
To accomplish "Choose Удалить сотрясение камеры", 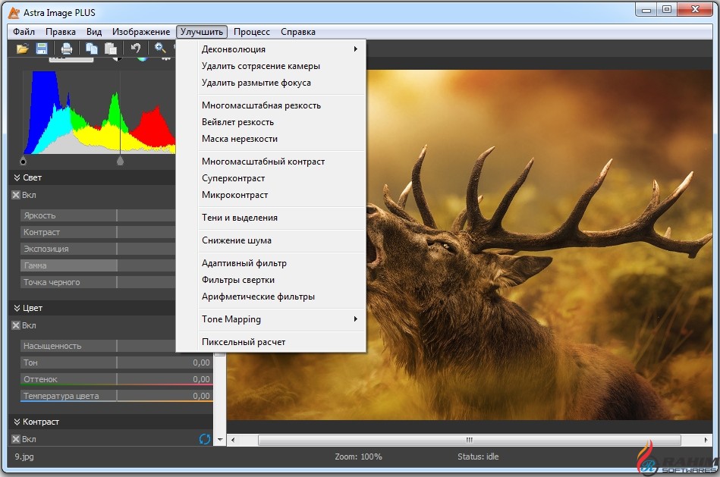I will 260,66.
